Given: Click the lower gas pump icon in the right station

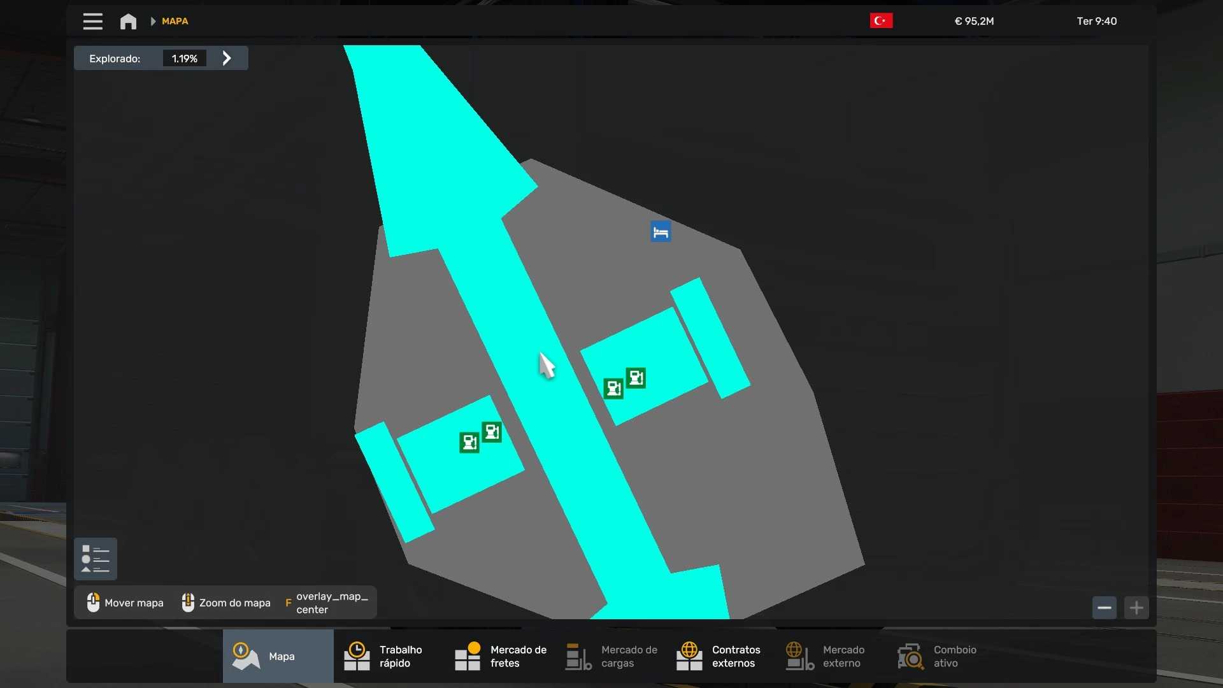Looking at the screenshot, I should (x=613, y=388).
